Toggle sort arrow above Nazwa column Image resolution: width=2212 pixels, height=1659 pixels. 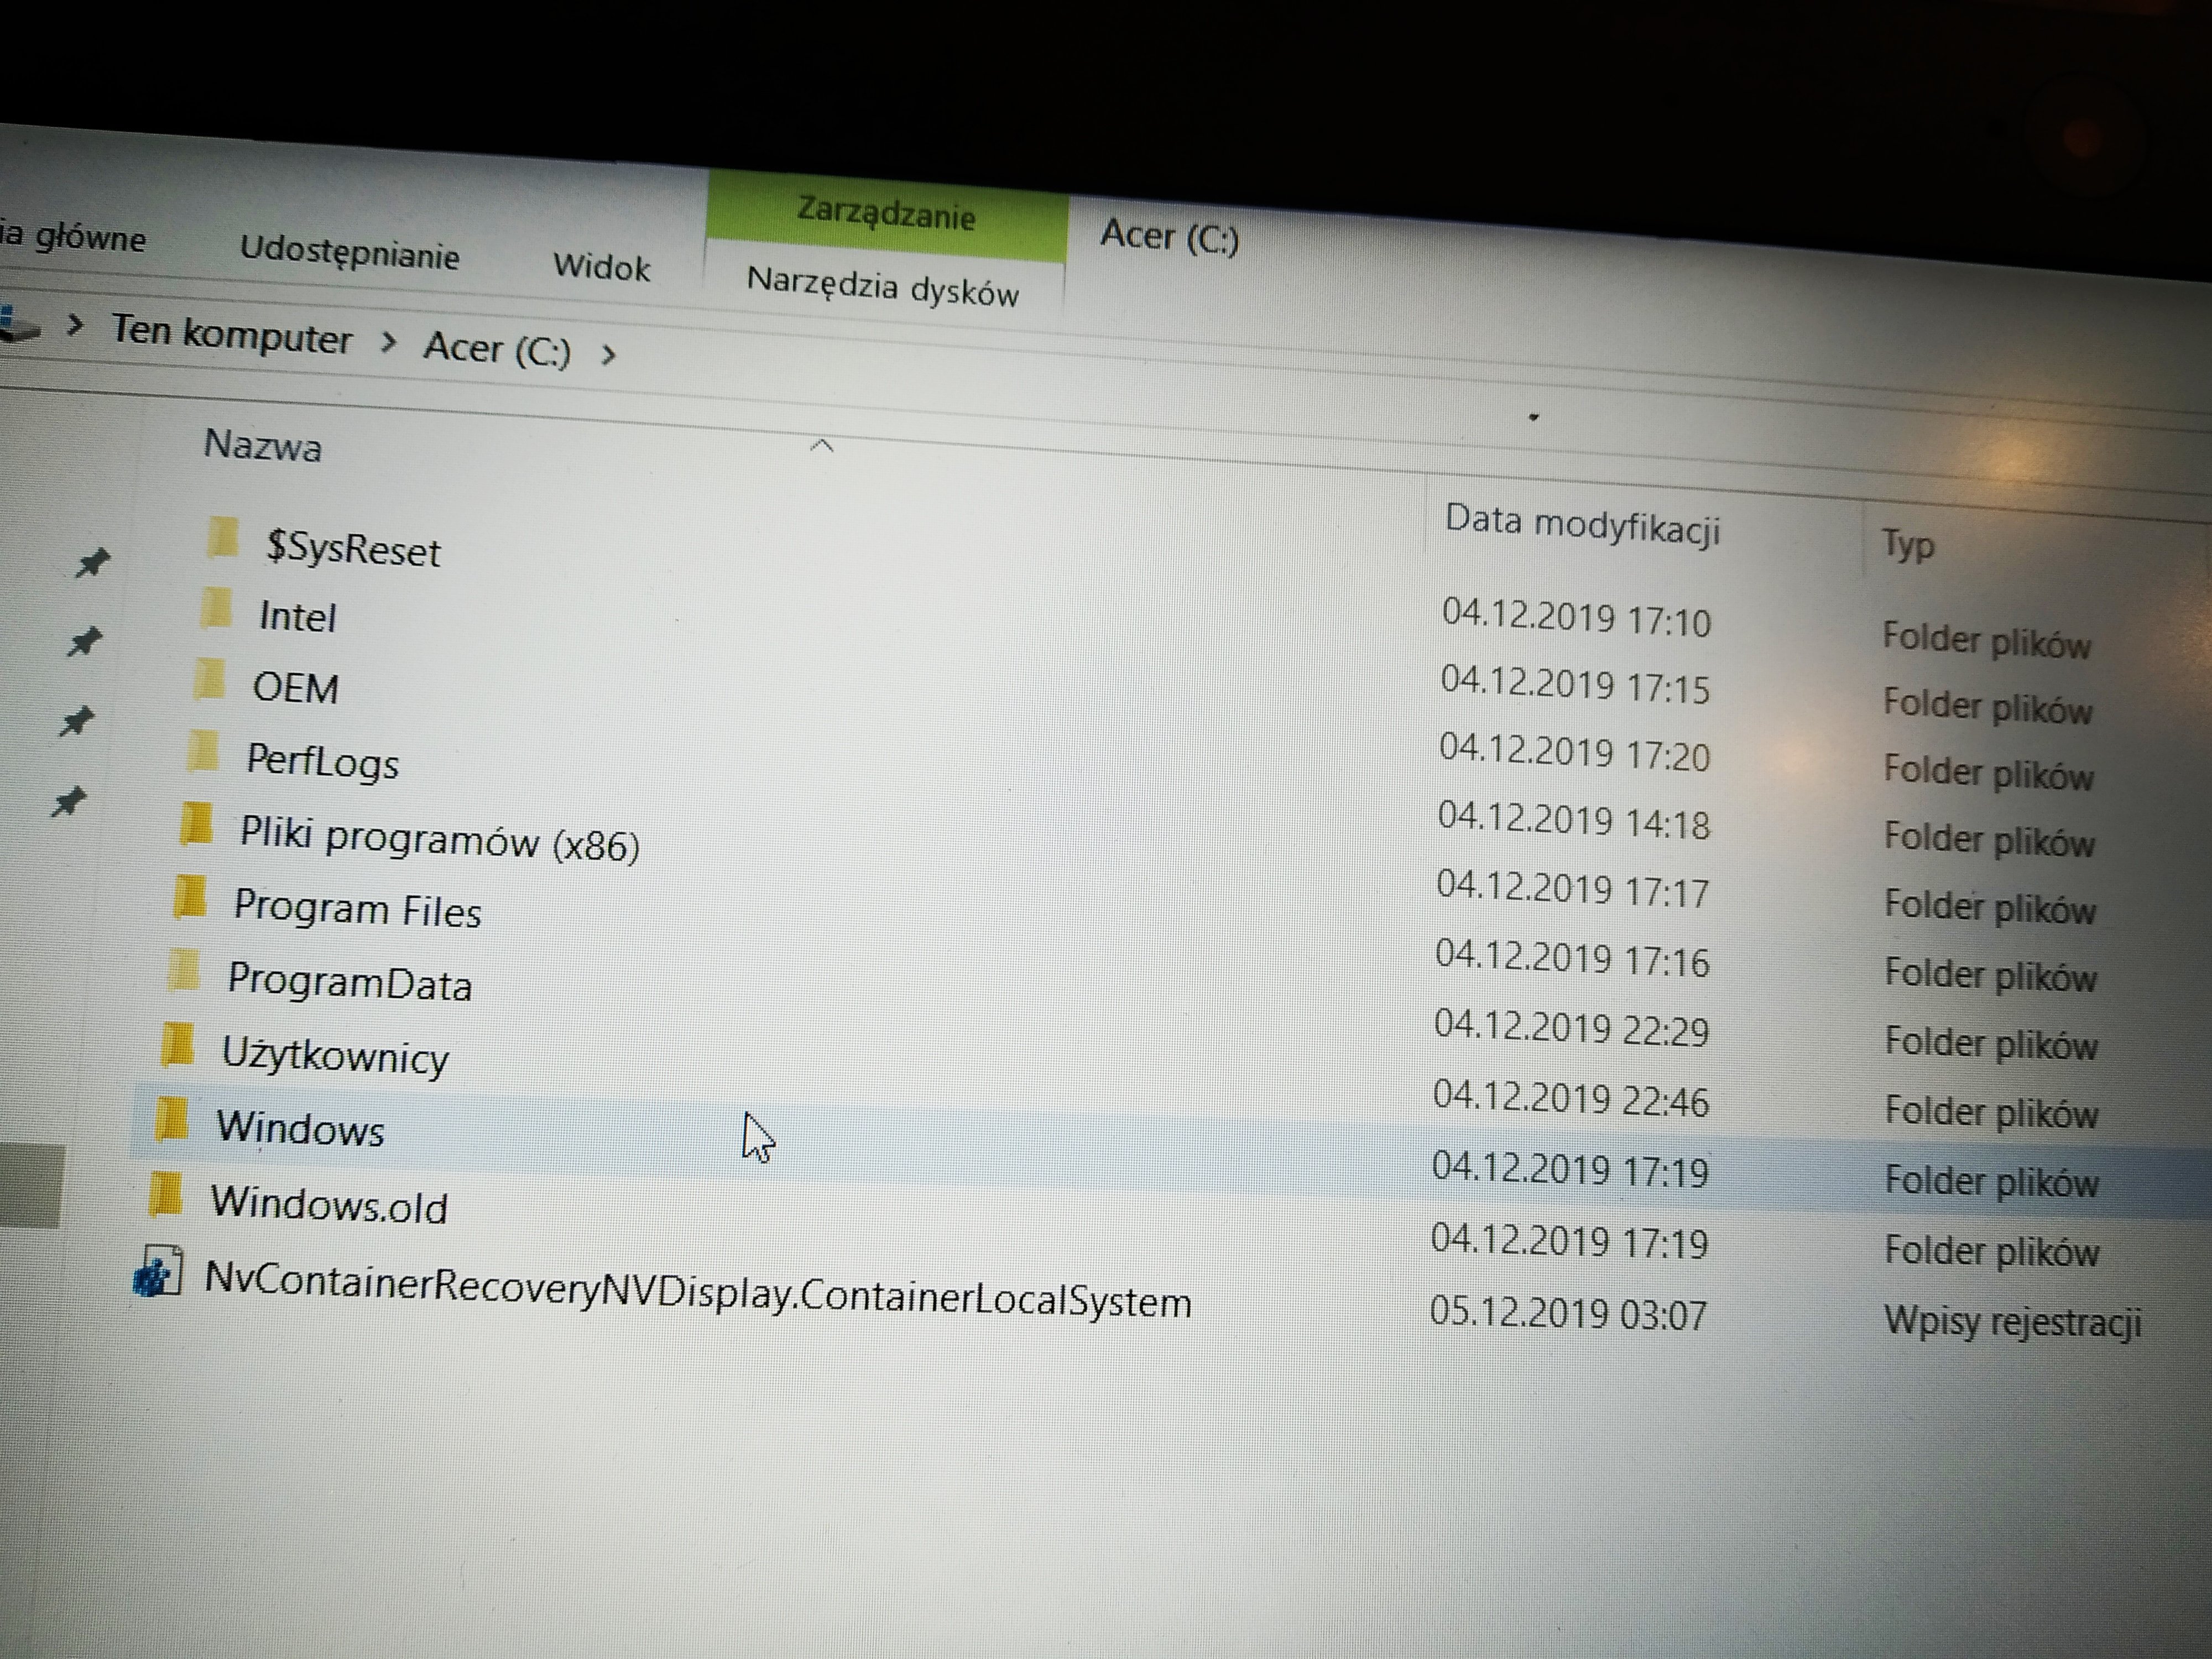pos(821,446)
